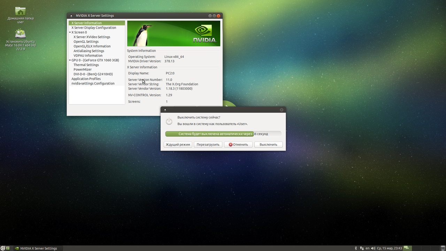Collapse the GPU 0 GeForce GTX 1060 node
The image size is (446, 251).
70,60
